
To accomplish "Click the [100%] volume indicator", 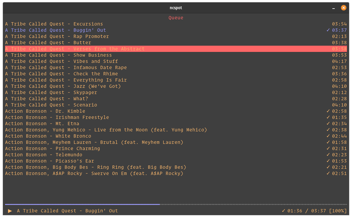I will (338, 211).
